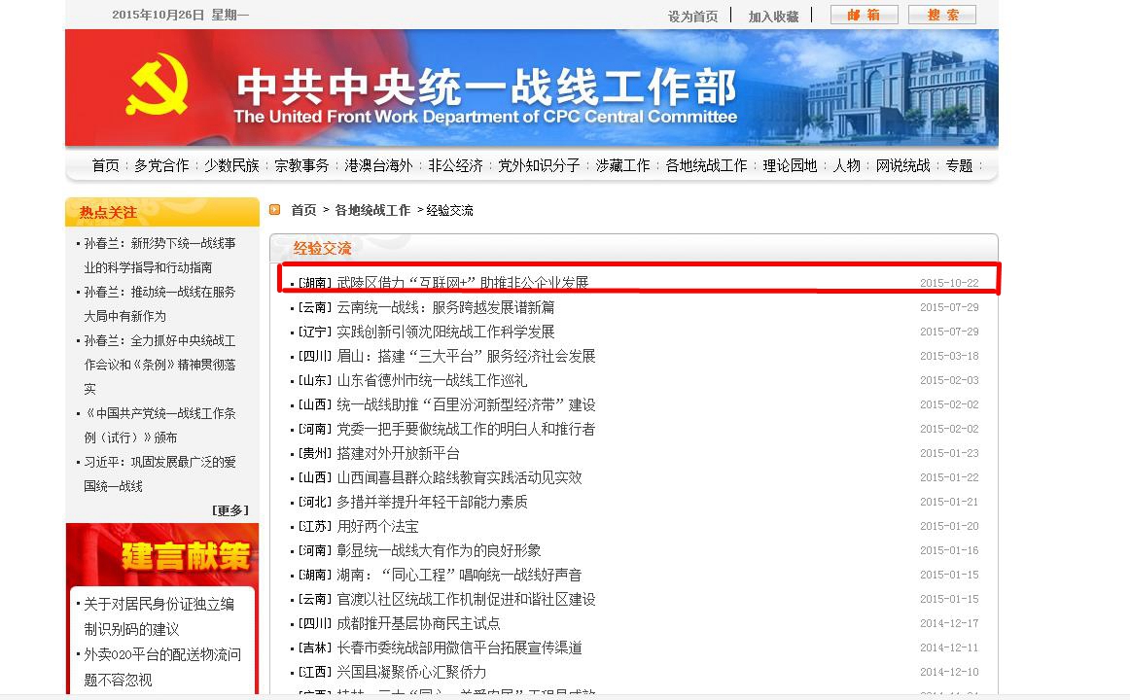This screenshot has width=1130, height=700.
Task: Click the 邮箱 mailbox button
Action: point(864,15)
